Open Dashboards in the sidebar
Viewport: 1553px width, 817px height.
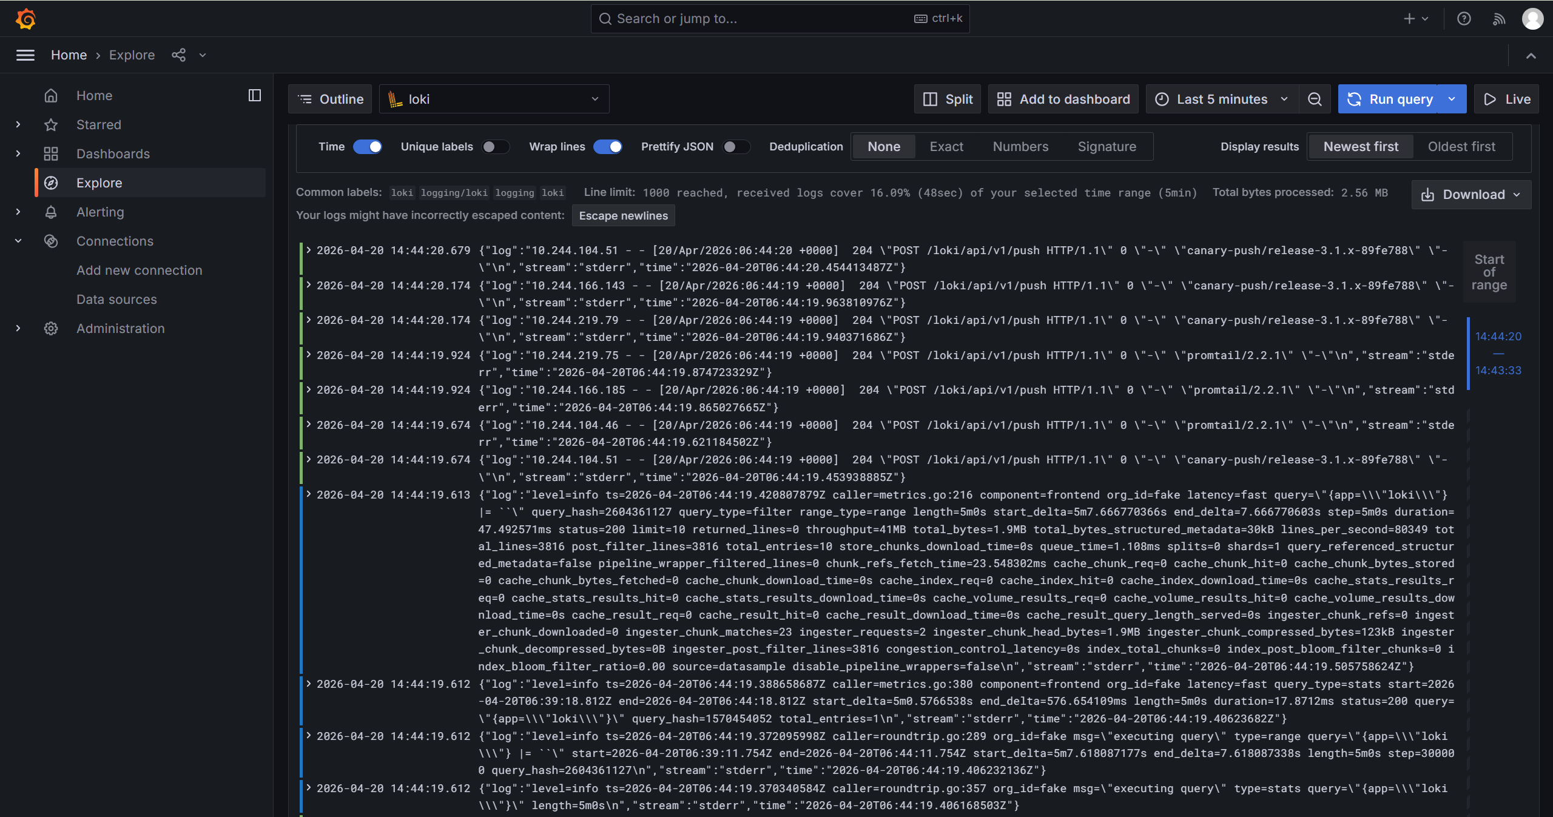point(113,153)
